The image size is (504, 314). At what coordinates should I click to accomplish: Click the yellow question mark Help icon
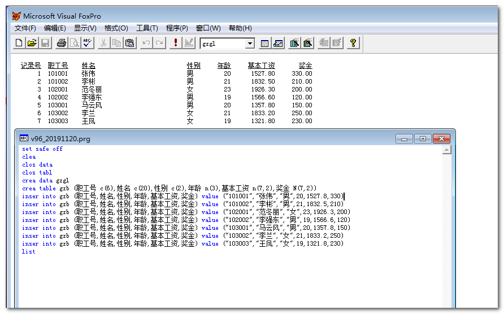(353, 43)
